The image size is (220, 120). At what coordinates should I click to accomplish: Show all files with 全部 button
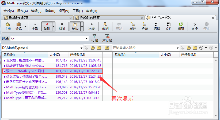(x=35, y=26)
